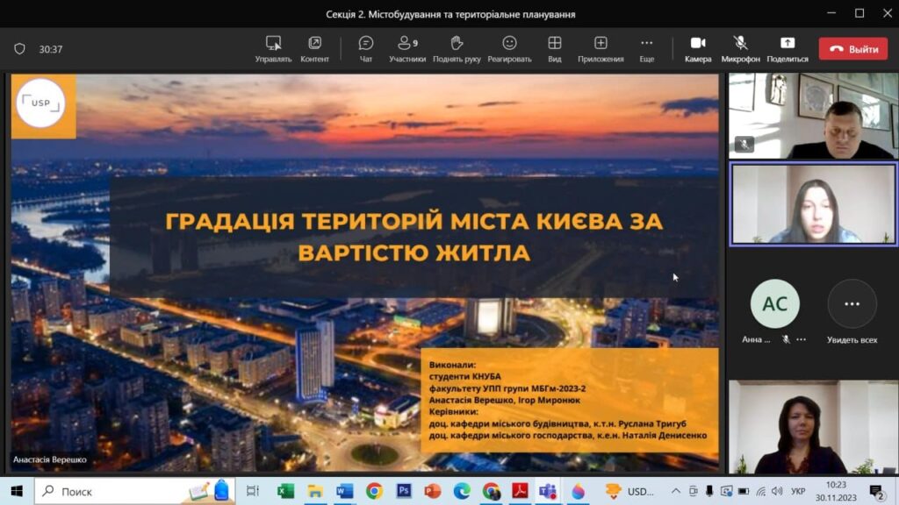
Task: Click the Анастасія Верешко presenter name label
Action: pos(50,459)
